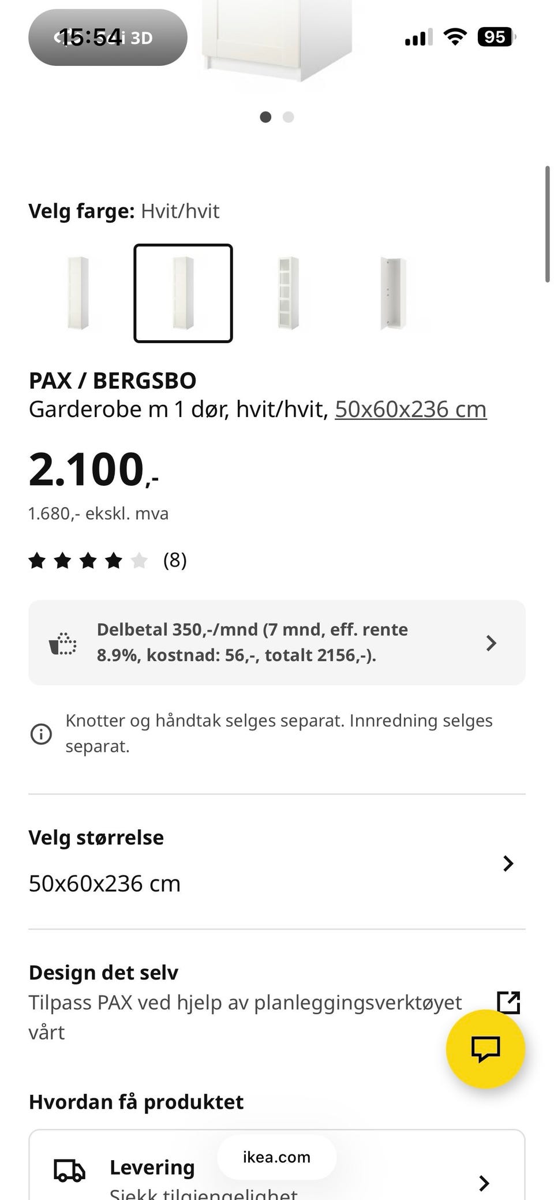Select the first wardrobe color thumbnail

78,293
